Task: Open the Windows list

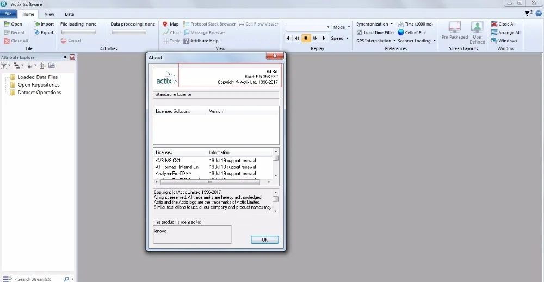Action: [504, 41]
